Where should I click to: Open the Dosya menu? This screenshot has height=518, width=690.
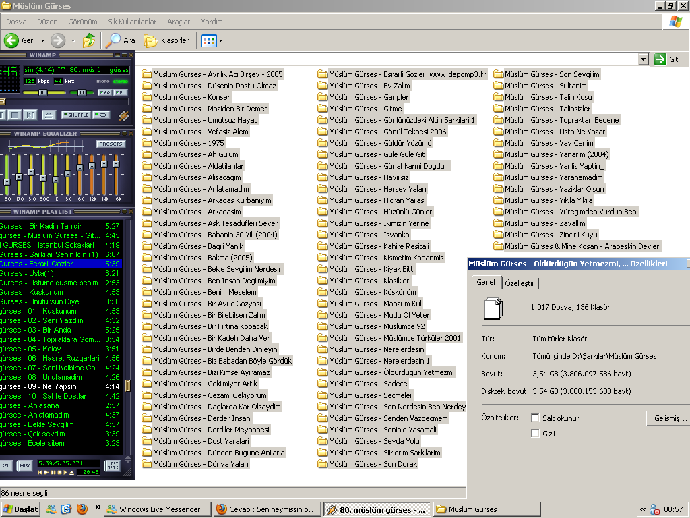click(16, 22)
